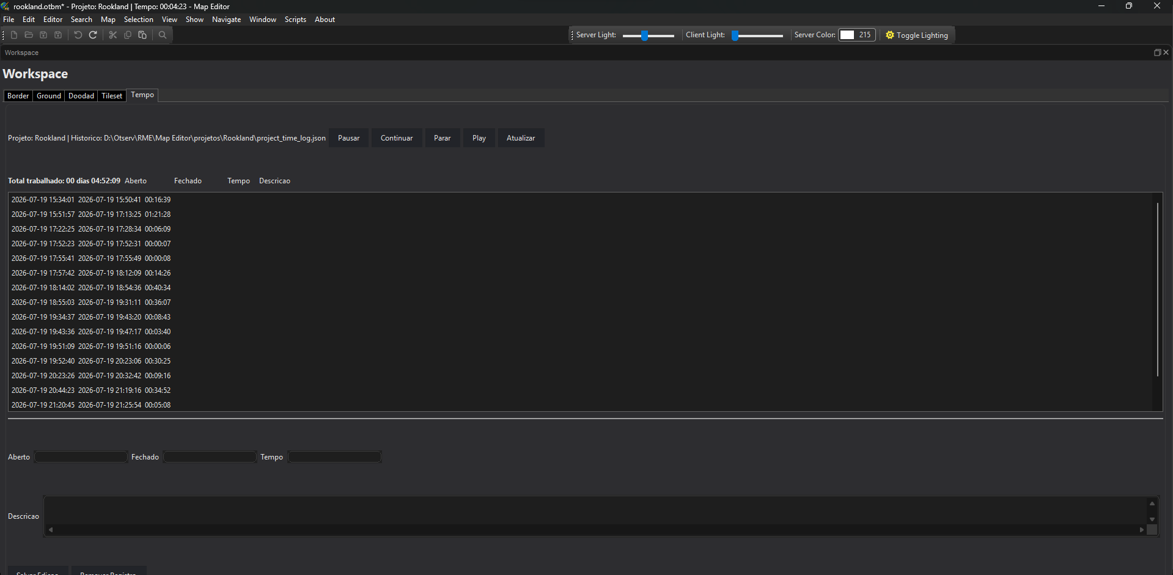Open the Show menu
1173x575 pixels.
pyautogui.click(x=194, y=20)
